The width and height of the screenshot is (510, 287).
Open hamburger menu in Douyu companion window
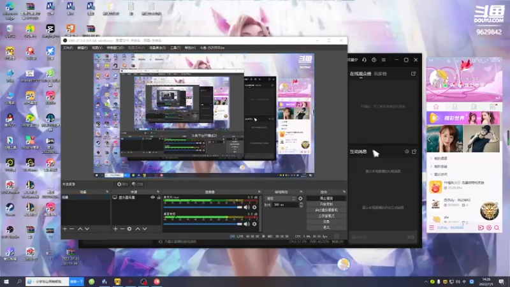click(384, 60)
